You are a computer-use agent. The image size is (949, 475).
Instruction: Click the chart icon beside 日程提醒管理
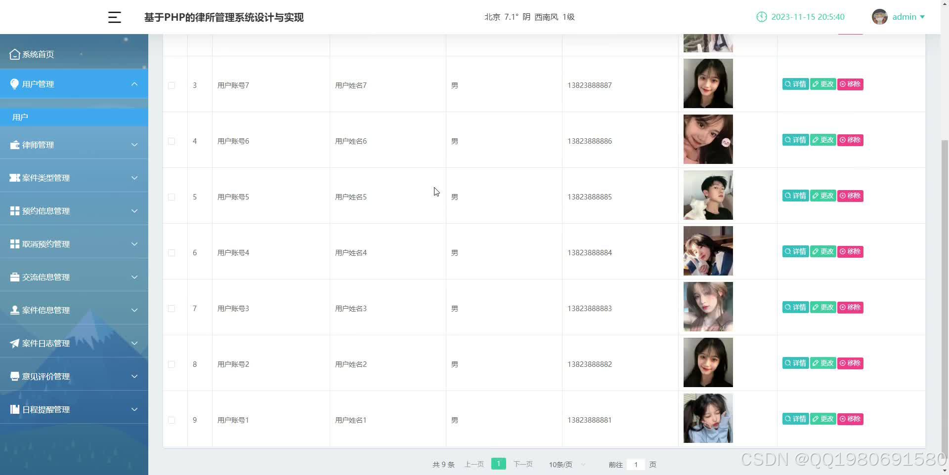(x=15, y=409)
